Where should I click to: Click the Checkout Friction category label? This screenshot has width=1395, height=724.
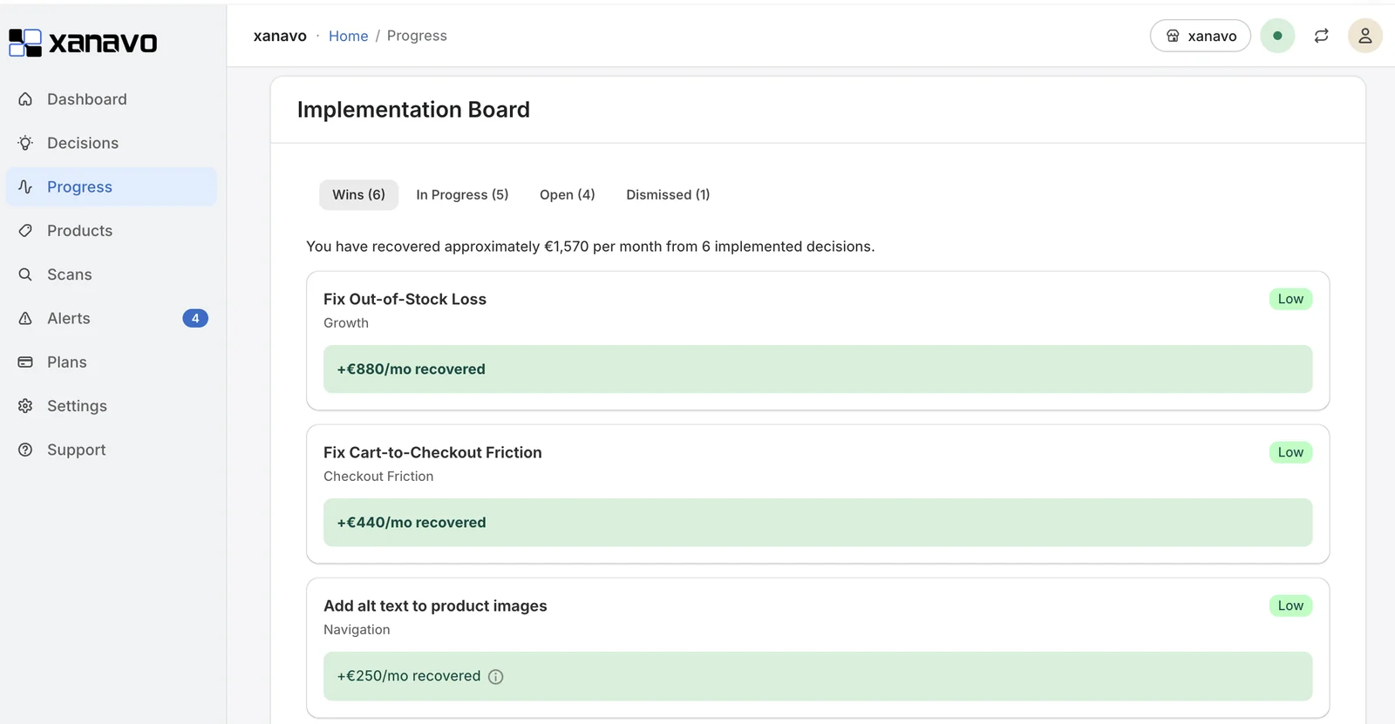378,477
